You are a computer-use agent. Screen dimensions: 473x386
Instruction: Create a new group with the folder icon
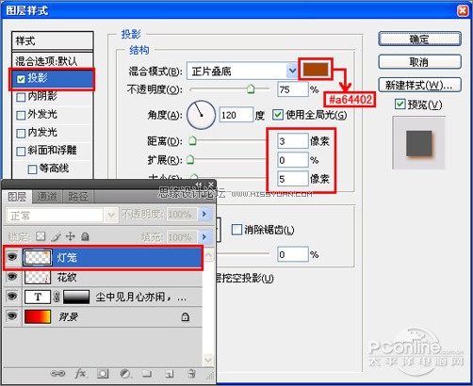[147, 374]
